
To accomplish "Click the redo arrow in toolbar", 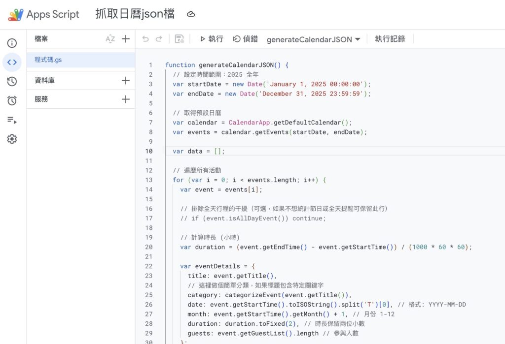I will (159, 39).
